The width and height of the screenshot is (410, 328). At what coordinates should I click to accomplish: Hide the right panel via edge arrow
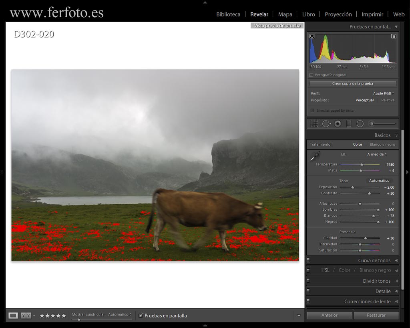click(x=407, y=172)
